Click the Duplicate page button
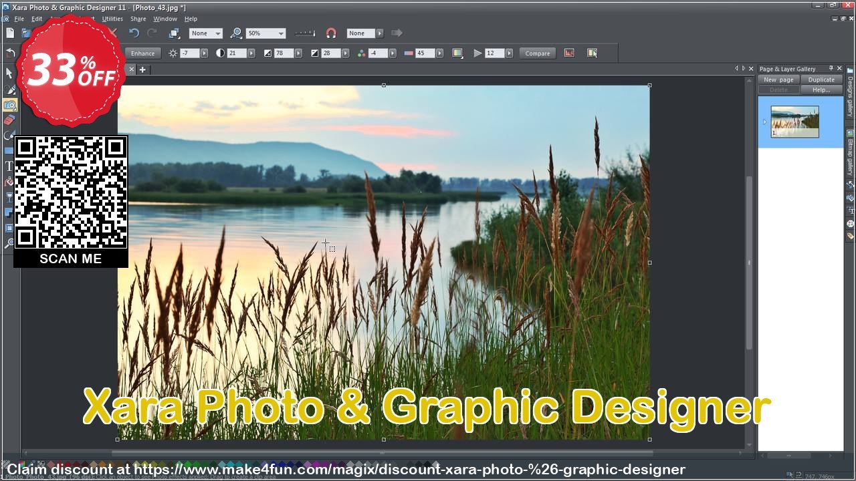Image resolution: width=856 pixels, height=481 pixels. click(x=821, y=79)
